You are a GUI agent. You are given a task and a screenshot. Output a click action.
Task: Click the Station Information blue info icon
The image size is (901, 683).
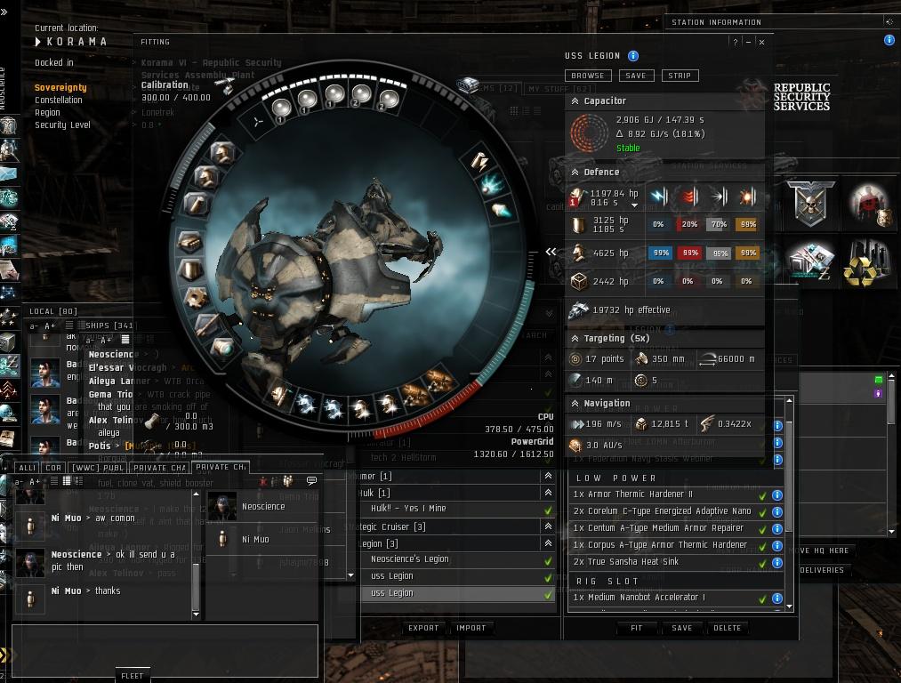coord(889,40)
